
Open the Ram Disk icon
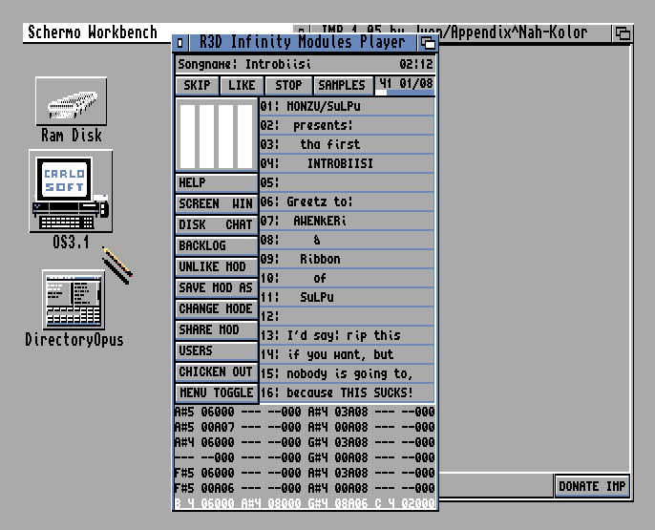tap(71, 101)
